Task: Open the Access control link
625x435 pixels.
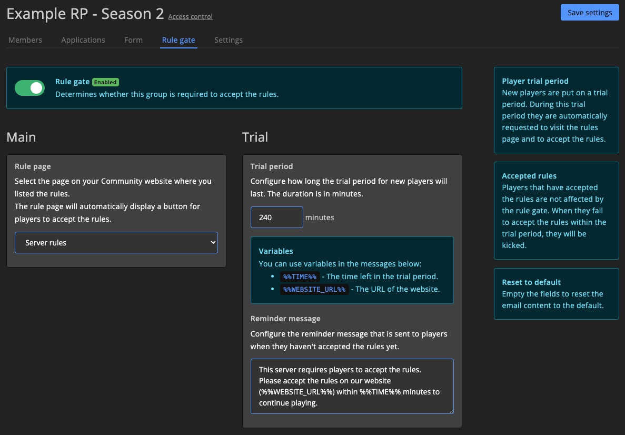Action: click(x=190, y=17)
